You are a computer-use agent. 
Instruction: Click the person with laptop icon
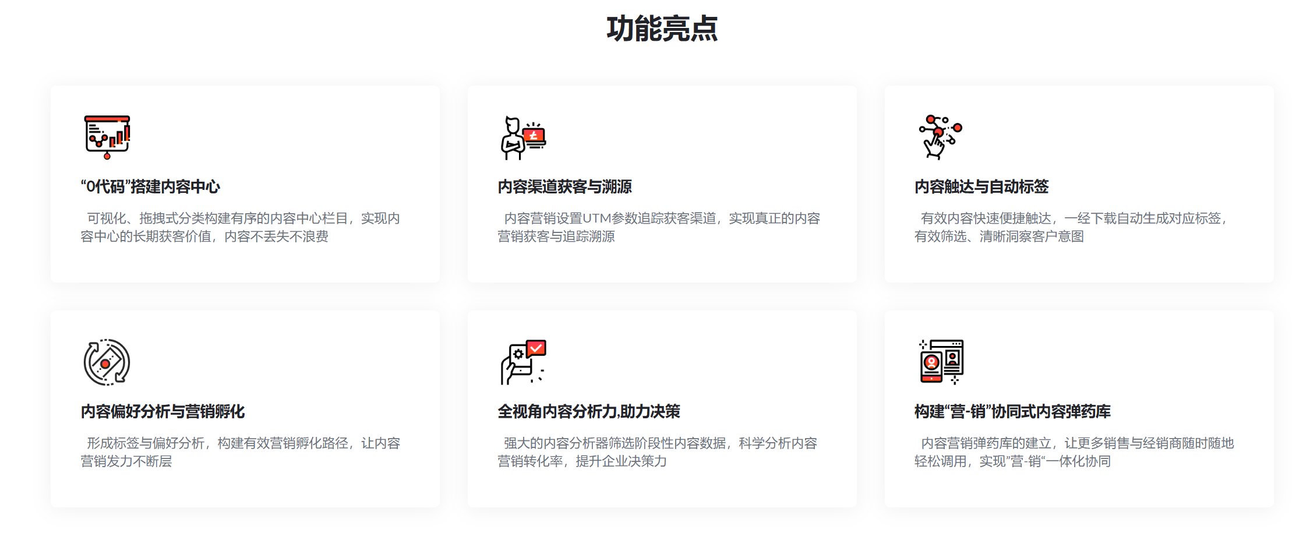(x=523, y=137)
